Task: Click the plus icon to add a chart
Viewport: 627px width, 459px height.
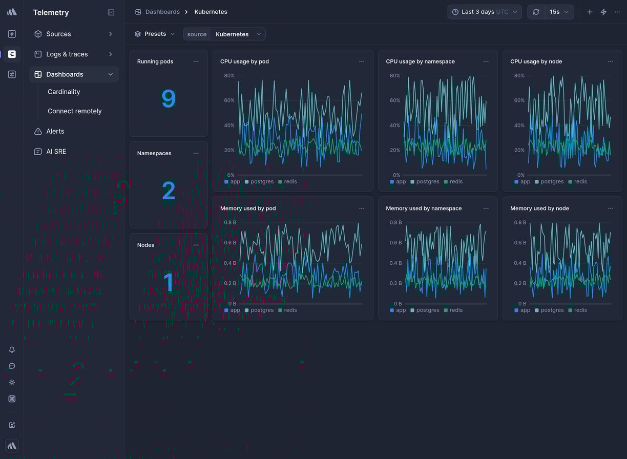Action: [590, 12]
